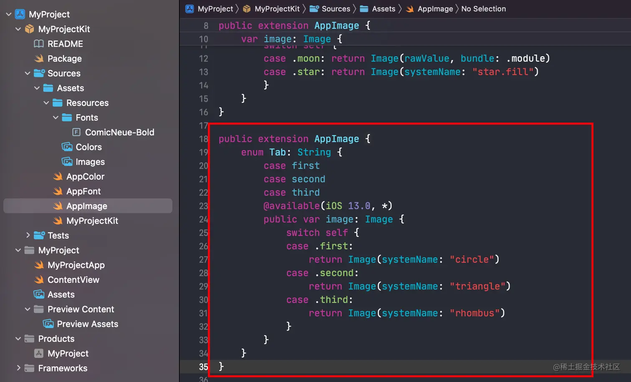Click the ContentView swift icon
The image size is (631, 382).
[39, 279]
